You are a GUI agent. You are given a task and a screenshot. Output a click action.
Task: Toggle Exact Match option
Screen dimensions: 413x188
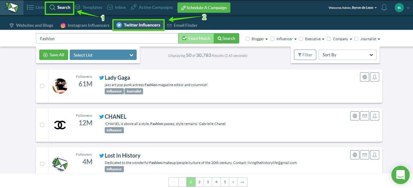[x=196, y=38]
